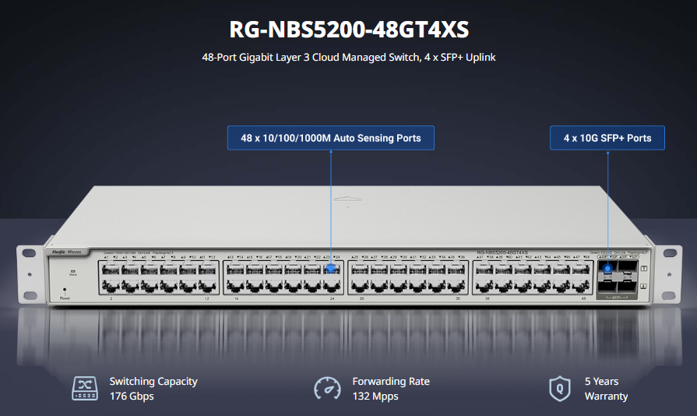Click the 5 Years Warranty shield icon
Viewport: 697px width, 416px height.
560,389
